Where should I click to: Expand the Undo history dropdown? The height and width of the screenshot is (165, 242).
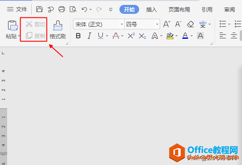pyautogui.click(x=91, y=10)
